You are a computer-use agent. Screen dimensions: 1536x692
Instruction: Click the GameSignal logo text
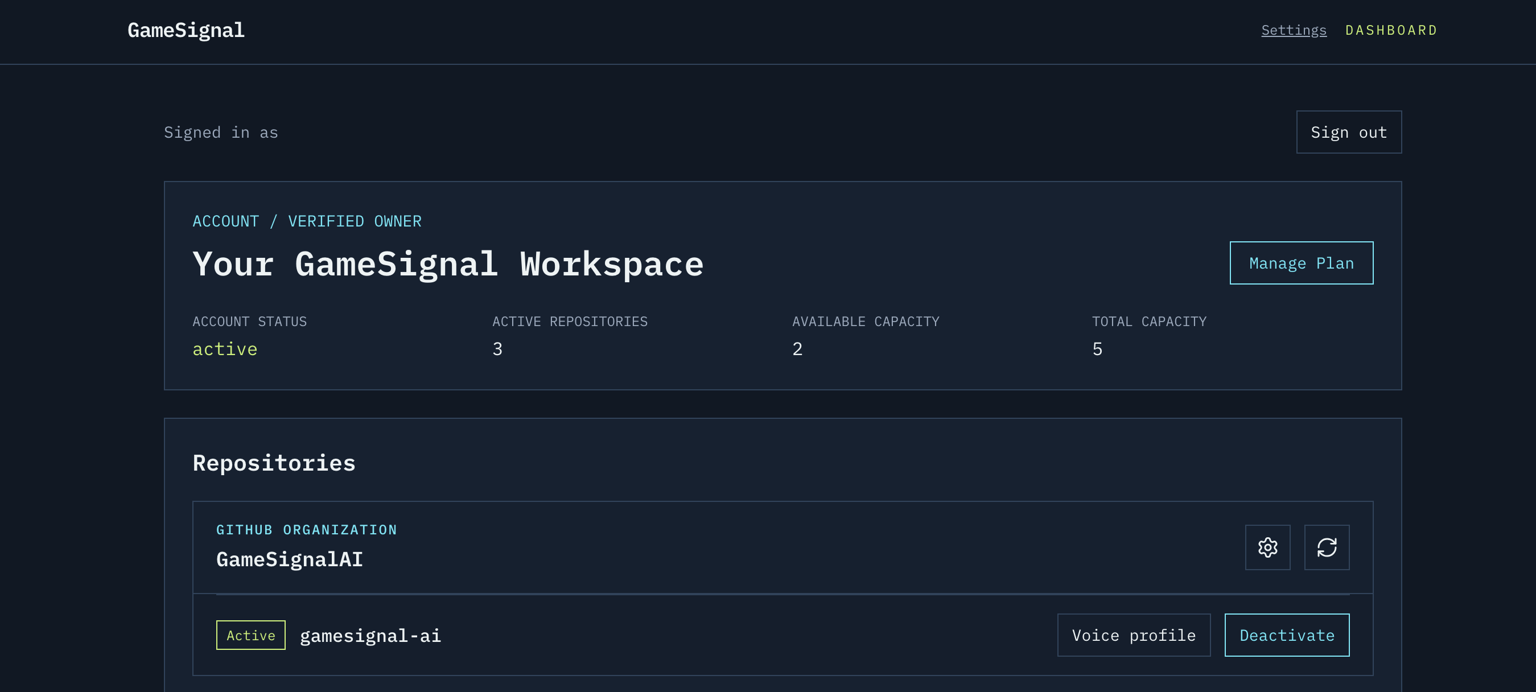[x=186, y=30]
